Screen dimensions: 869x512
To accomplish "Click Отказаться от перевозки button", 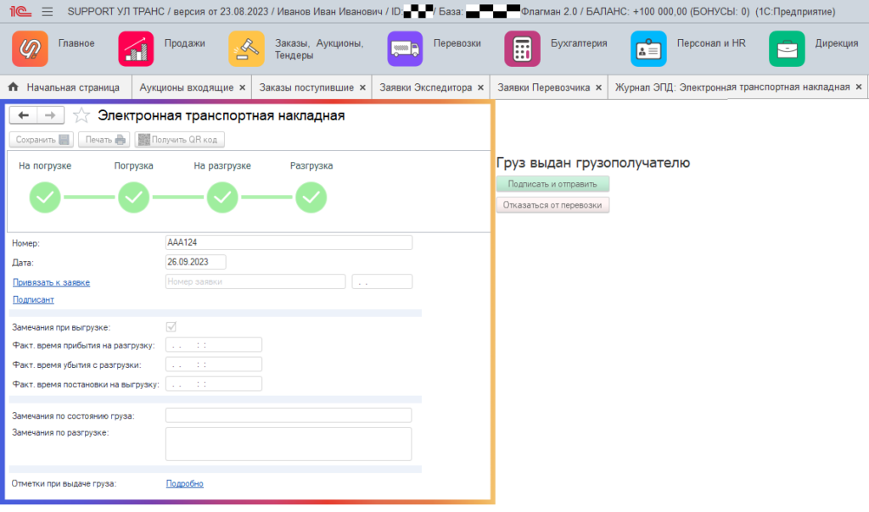I will [x=552, y=205].
